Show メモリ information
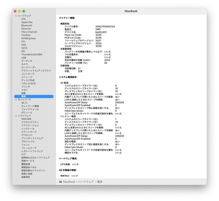Screen dimensions: 219x201 pyautogui.click(x=24, y=90)
